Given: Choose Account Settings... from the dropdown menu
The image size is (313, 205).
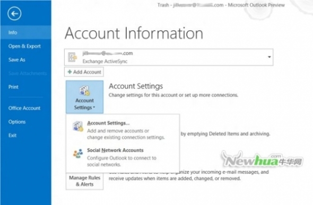Looking at the screenshot, I should pyautogui.click(x=123, y=130).
